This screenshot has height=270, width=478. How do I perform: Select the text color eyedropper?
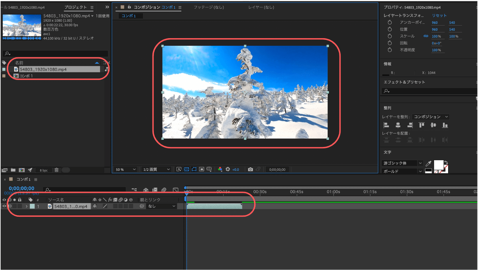(429, 163)
